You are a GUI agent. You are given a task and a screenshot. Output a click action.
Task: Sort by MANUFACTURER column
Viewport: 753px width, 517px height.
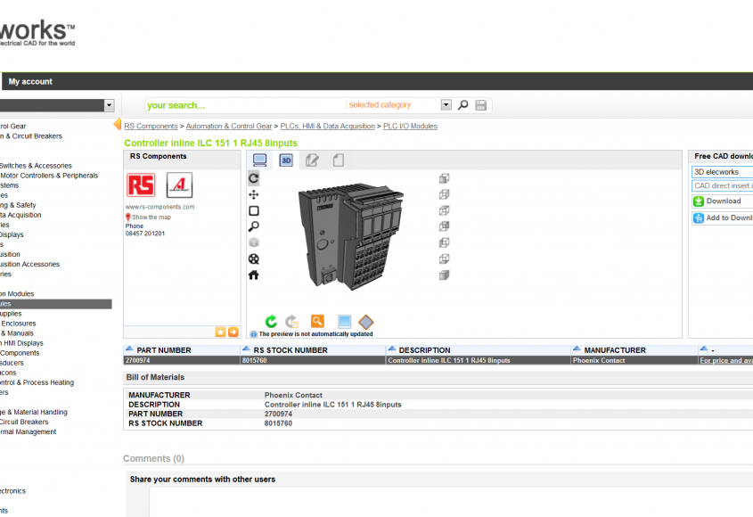pyautogui.click(x=615, y=350)
